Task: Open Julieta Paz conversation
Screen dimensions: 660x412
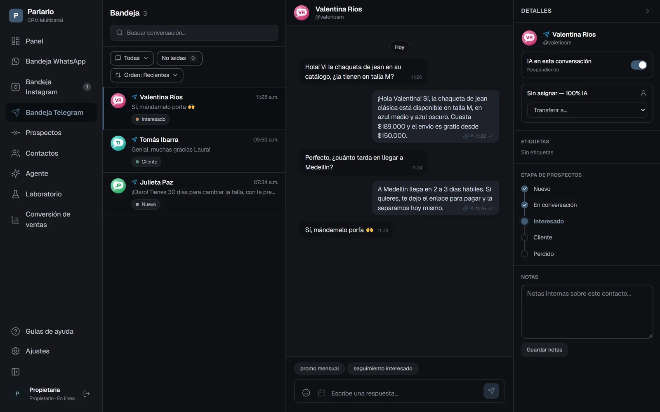Action: pos(194,194)
